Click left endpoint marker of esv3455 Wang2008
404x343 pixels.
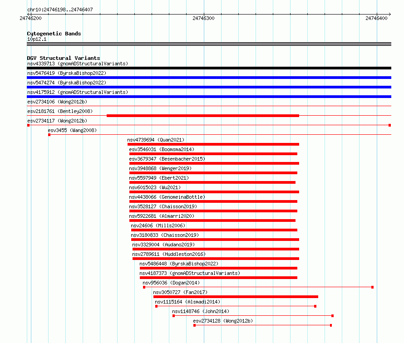click(x=49, y=135)
